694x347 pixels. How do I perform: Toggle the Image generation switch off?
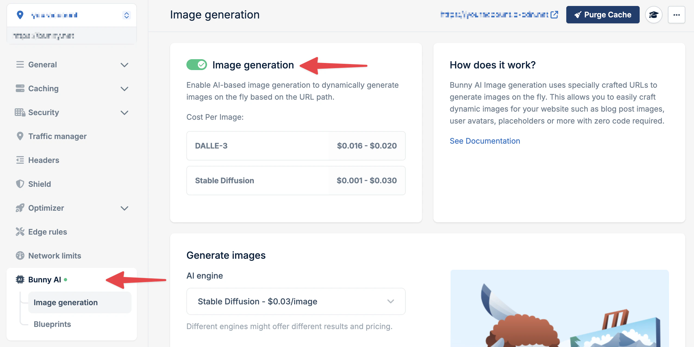coord(197,65)
